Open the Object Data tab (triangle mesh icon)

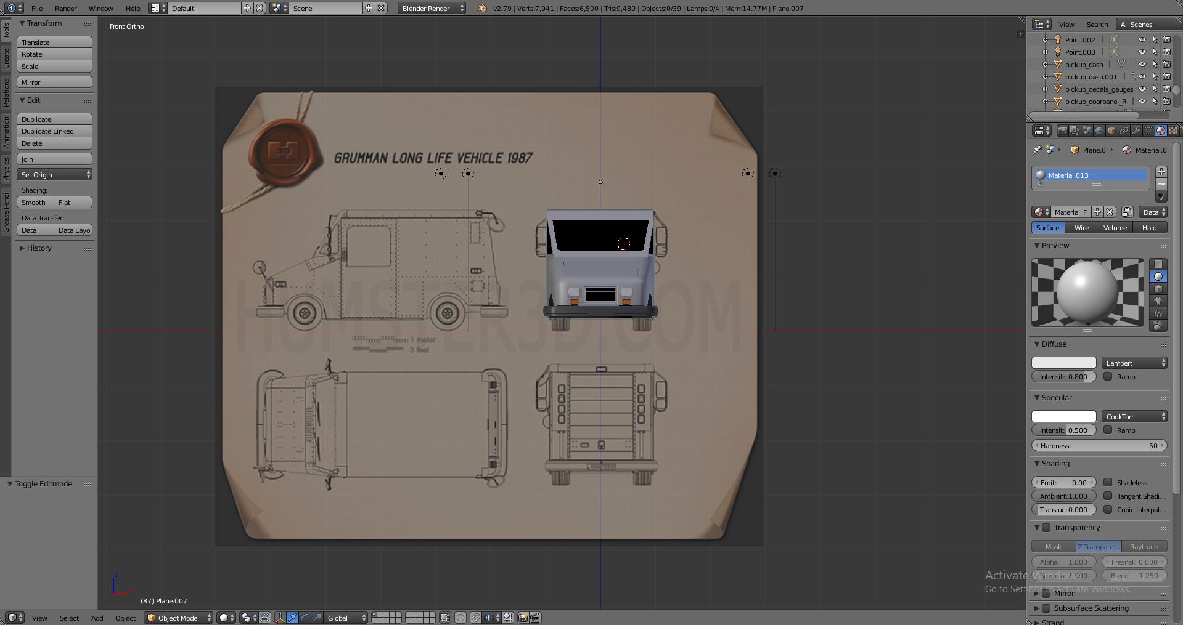tap(1148, 131)
